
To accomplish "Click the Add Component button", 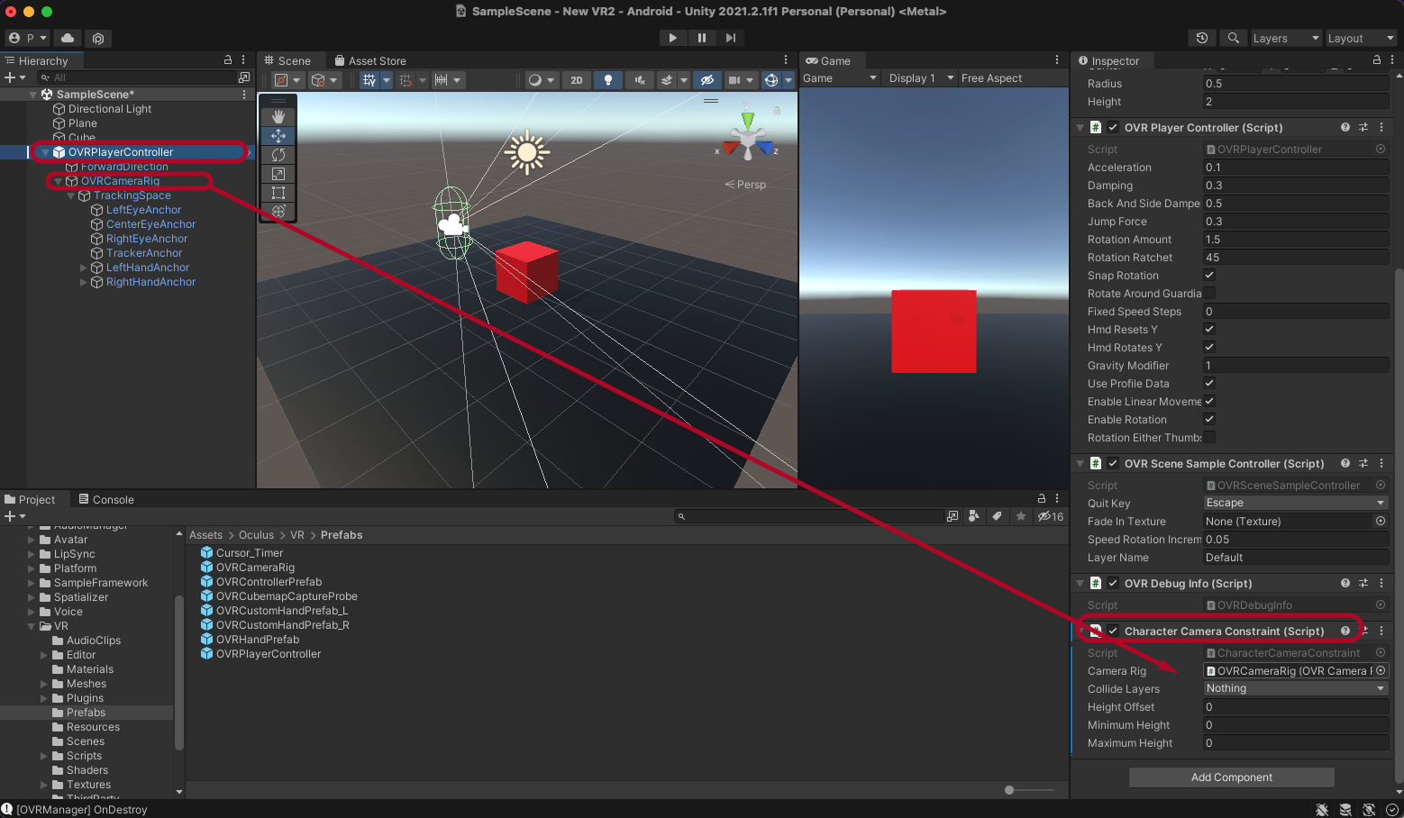I will 1231,777.
